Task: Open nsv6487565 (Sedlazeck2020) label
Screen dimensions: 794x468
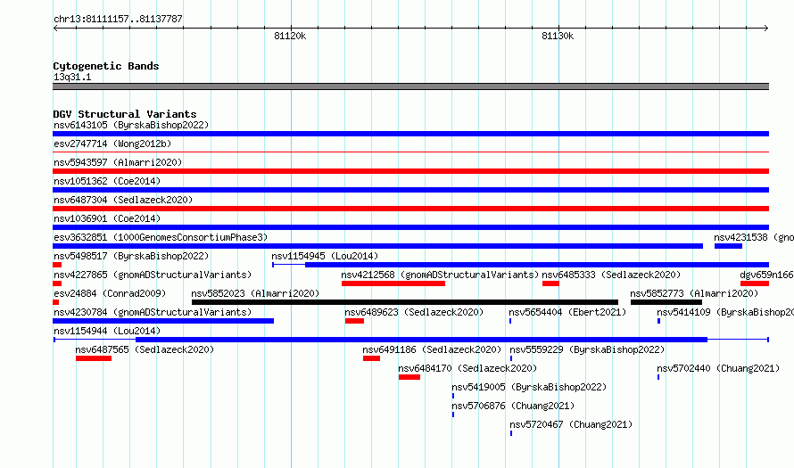Action: click(x=145, y=349)
